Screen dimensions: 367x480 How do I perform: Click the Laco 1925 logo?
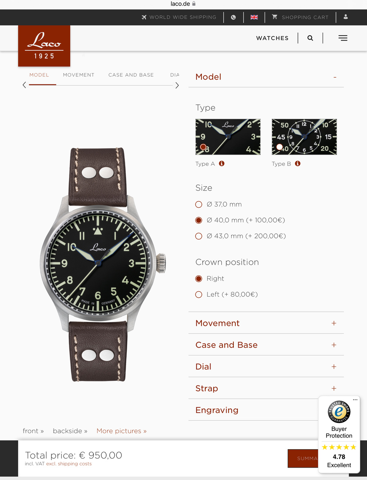coord(44,46)
